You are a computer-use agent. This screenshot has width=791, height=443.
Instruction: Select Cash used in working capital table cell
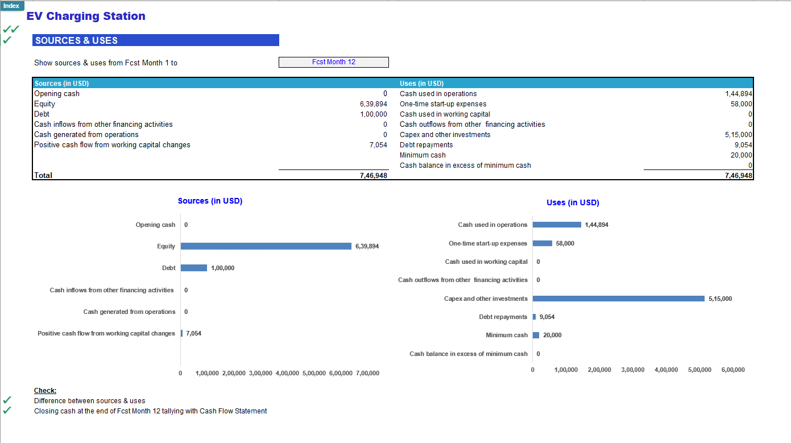click(x=445, y=114)
